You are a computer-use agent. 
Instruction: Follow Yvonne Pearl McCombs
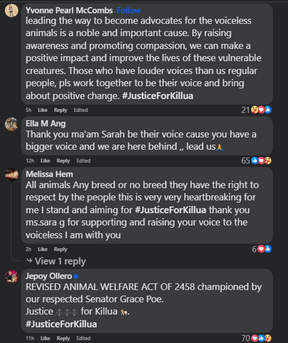129,10
